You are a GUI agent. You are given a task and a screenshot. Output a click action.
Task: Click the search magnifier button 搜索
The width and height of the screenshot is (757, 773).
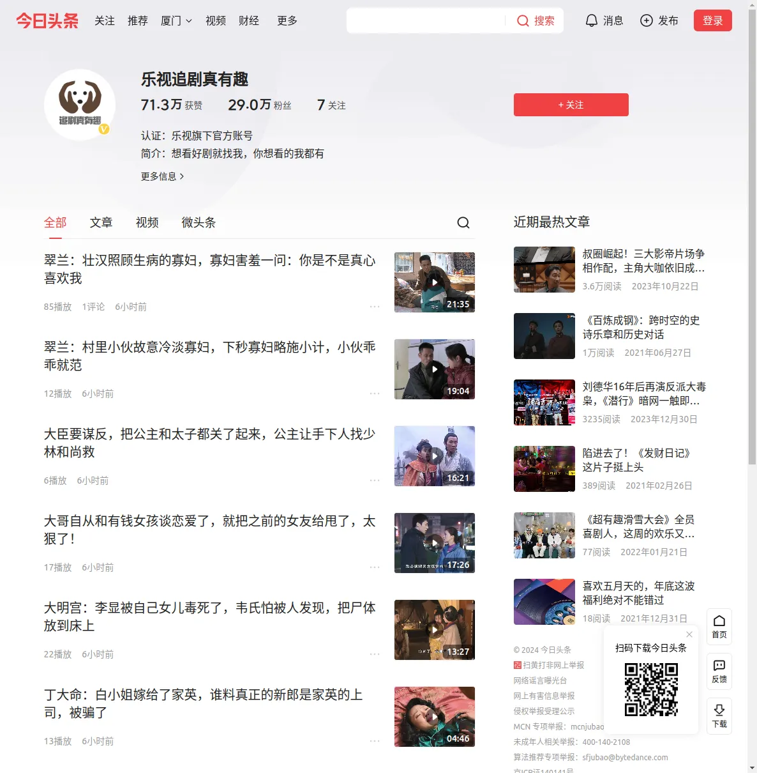click(x=536, y=20)
